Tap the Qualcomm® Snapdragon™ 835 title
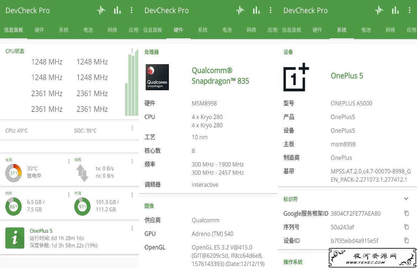 coord(220,76)
